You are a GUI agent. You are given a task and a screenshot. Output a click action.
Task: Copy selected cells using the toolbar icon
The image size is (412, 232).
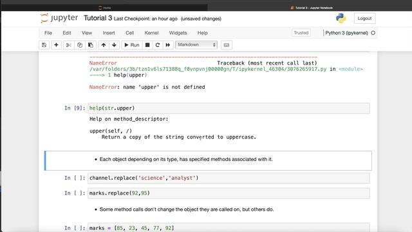[x=80, y=45]
